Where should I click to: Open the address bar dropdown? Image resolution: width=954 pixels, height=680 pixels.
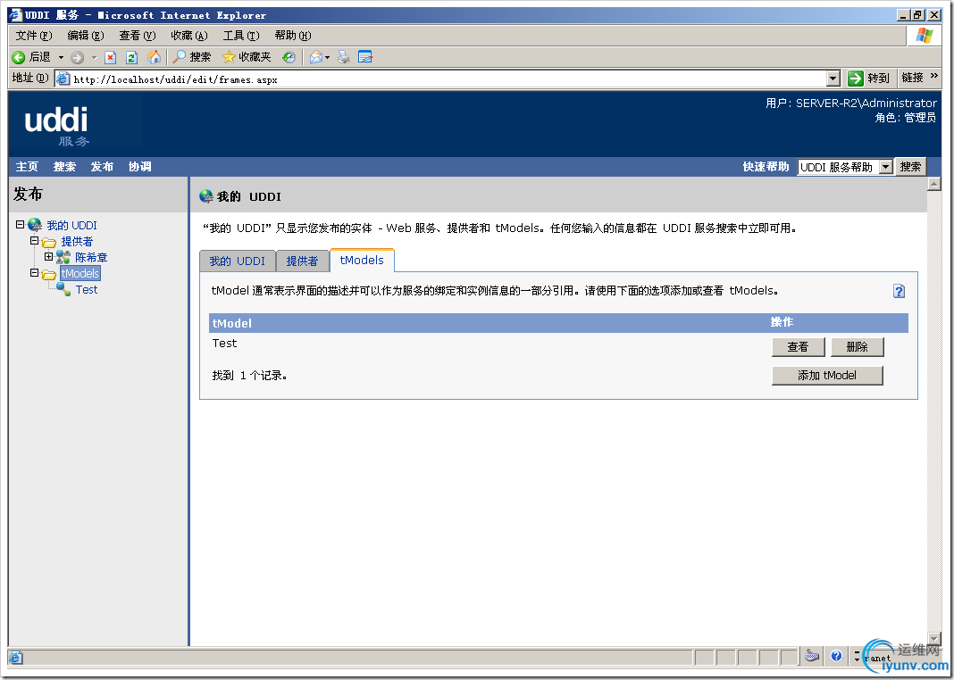coord(833,79)
